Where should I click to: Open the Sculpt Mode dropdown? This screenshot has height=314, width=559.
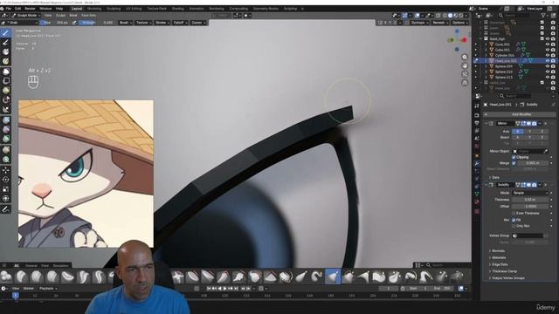click(26, 16)
